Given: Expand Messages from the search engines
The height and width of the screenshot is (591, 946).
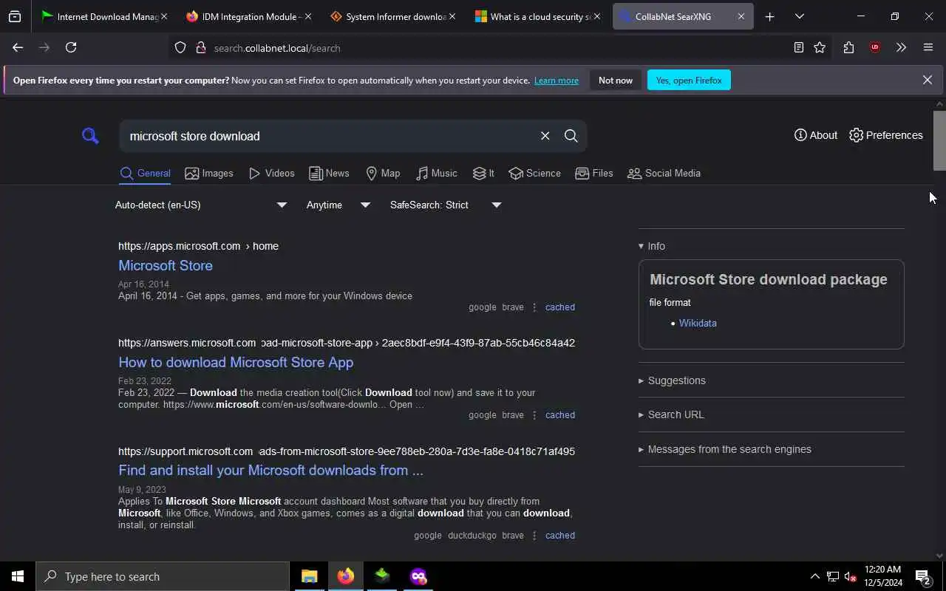Looking at the screenshot, I should click(x=724, y=449).
